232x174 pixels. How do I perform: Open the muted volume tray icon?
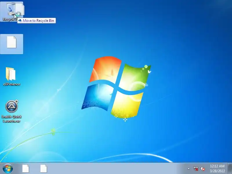tap(203, 169)
